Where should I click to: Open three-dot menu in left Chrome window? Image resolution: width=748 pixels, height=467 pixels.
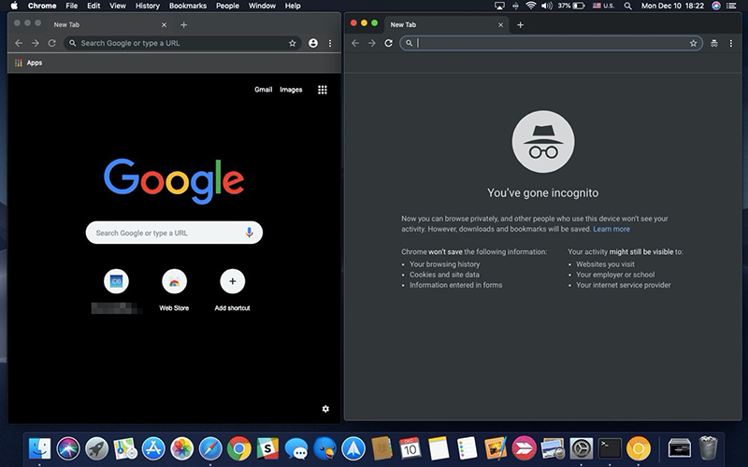(x=330, y=43)
